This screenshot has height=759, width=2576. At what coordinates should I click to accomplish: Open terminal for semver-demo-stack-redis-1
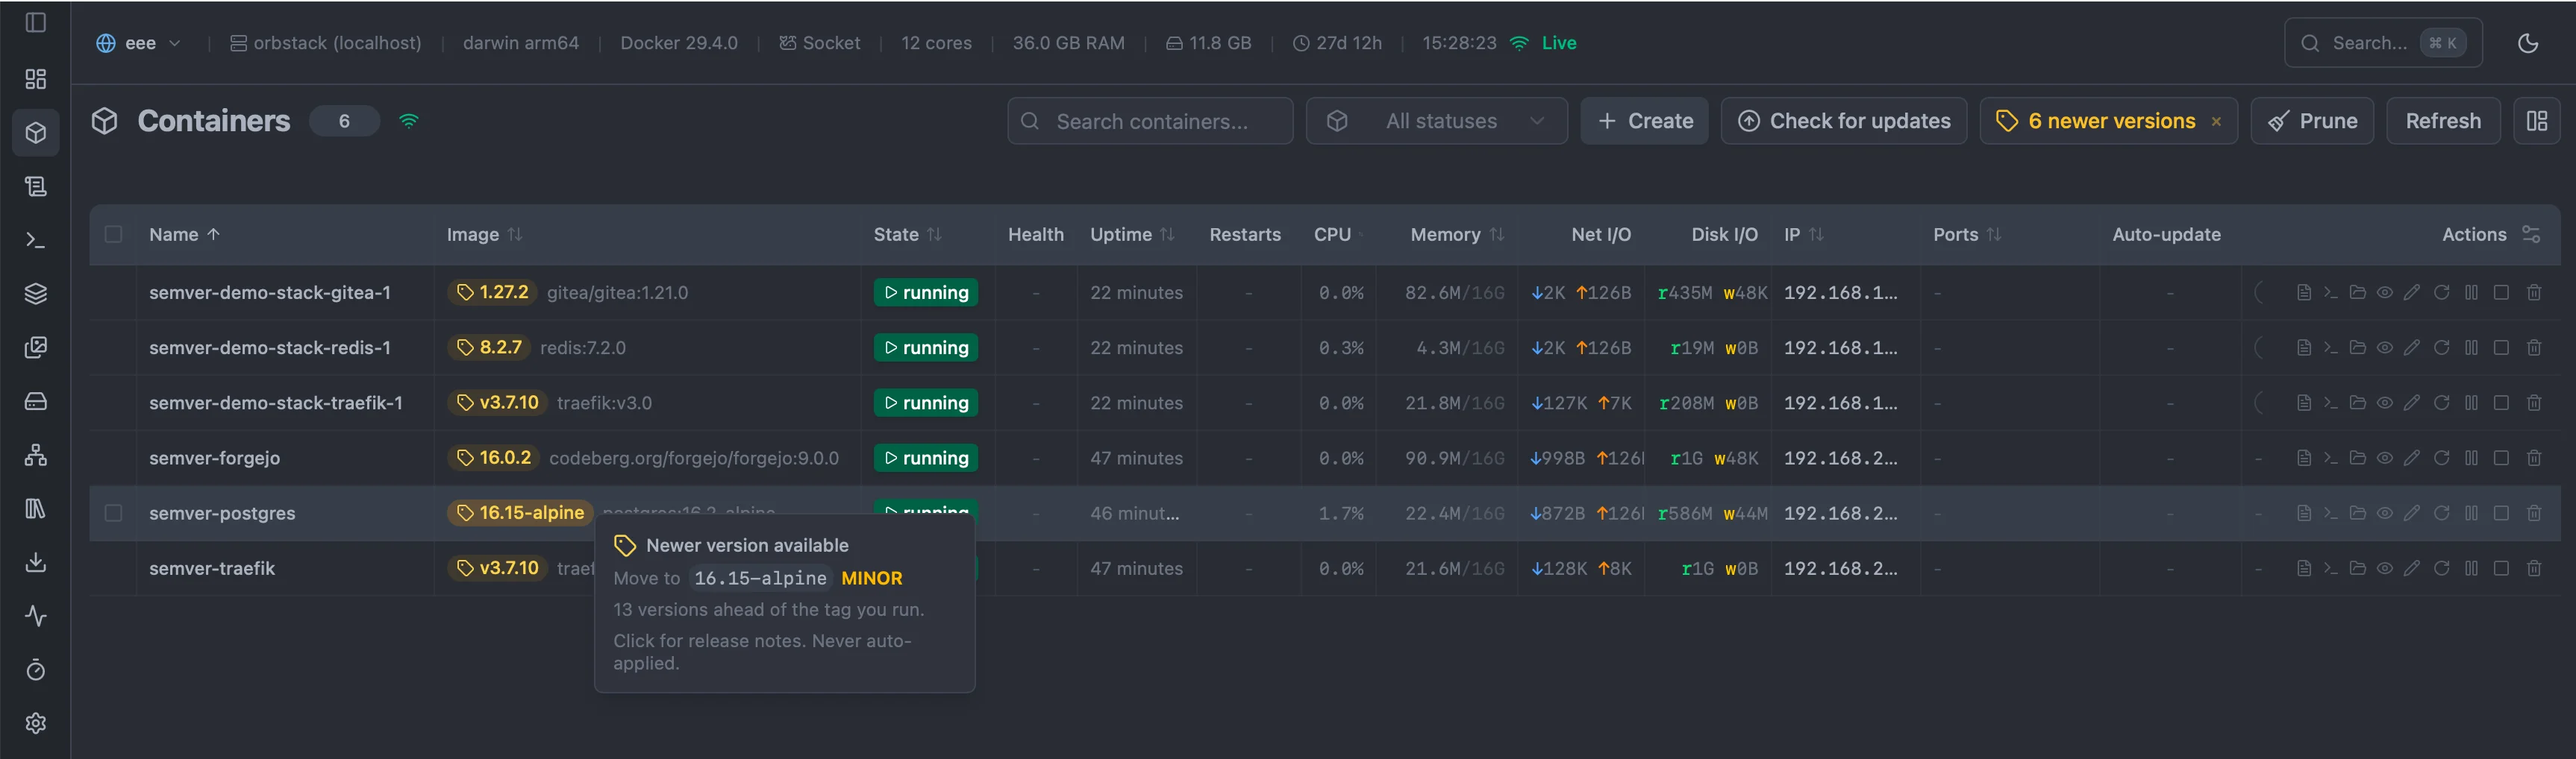(2330, 347)
